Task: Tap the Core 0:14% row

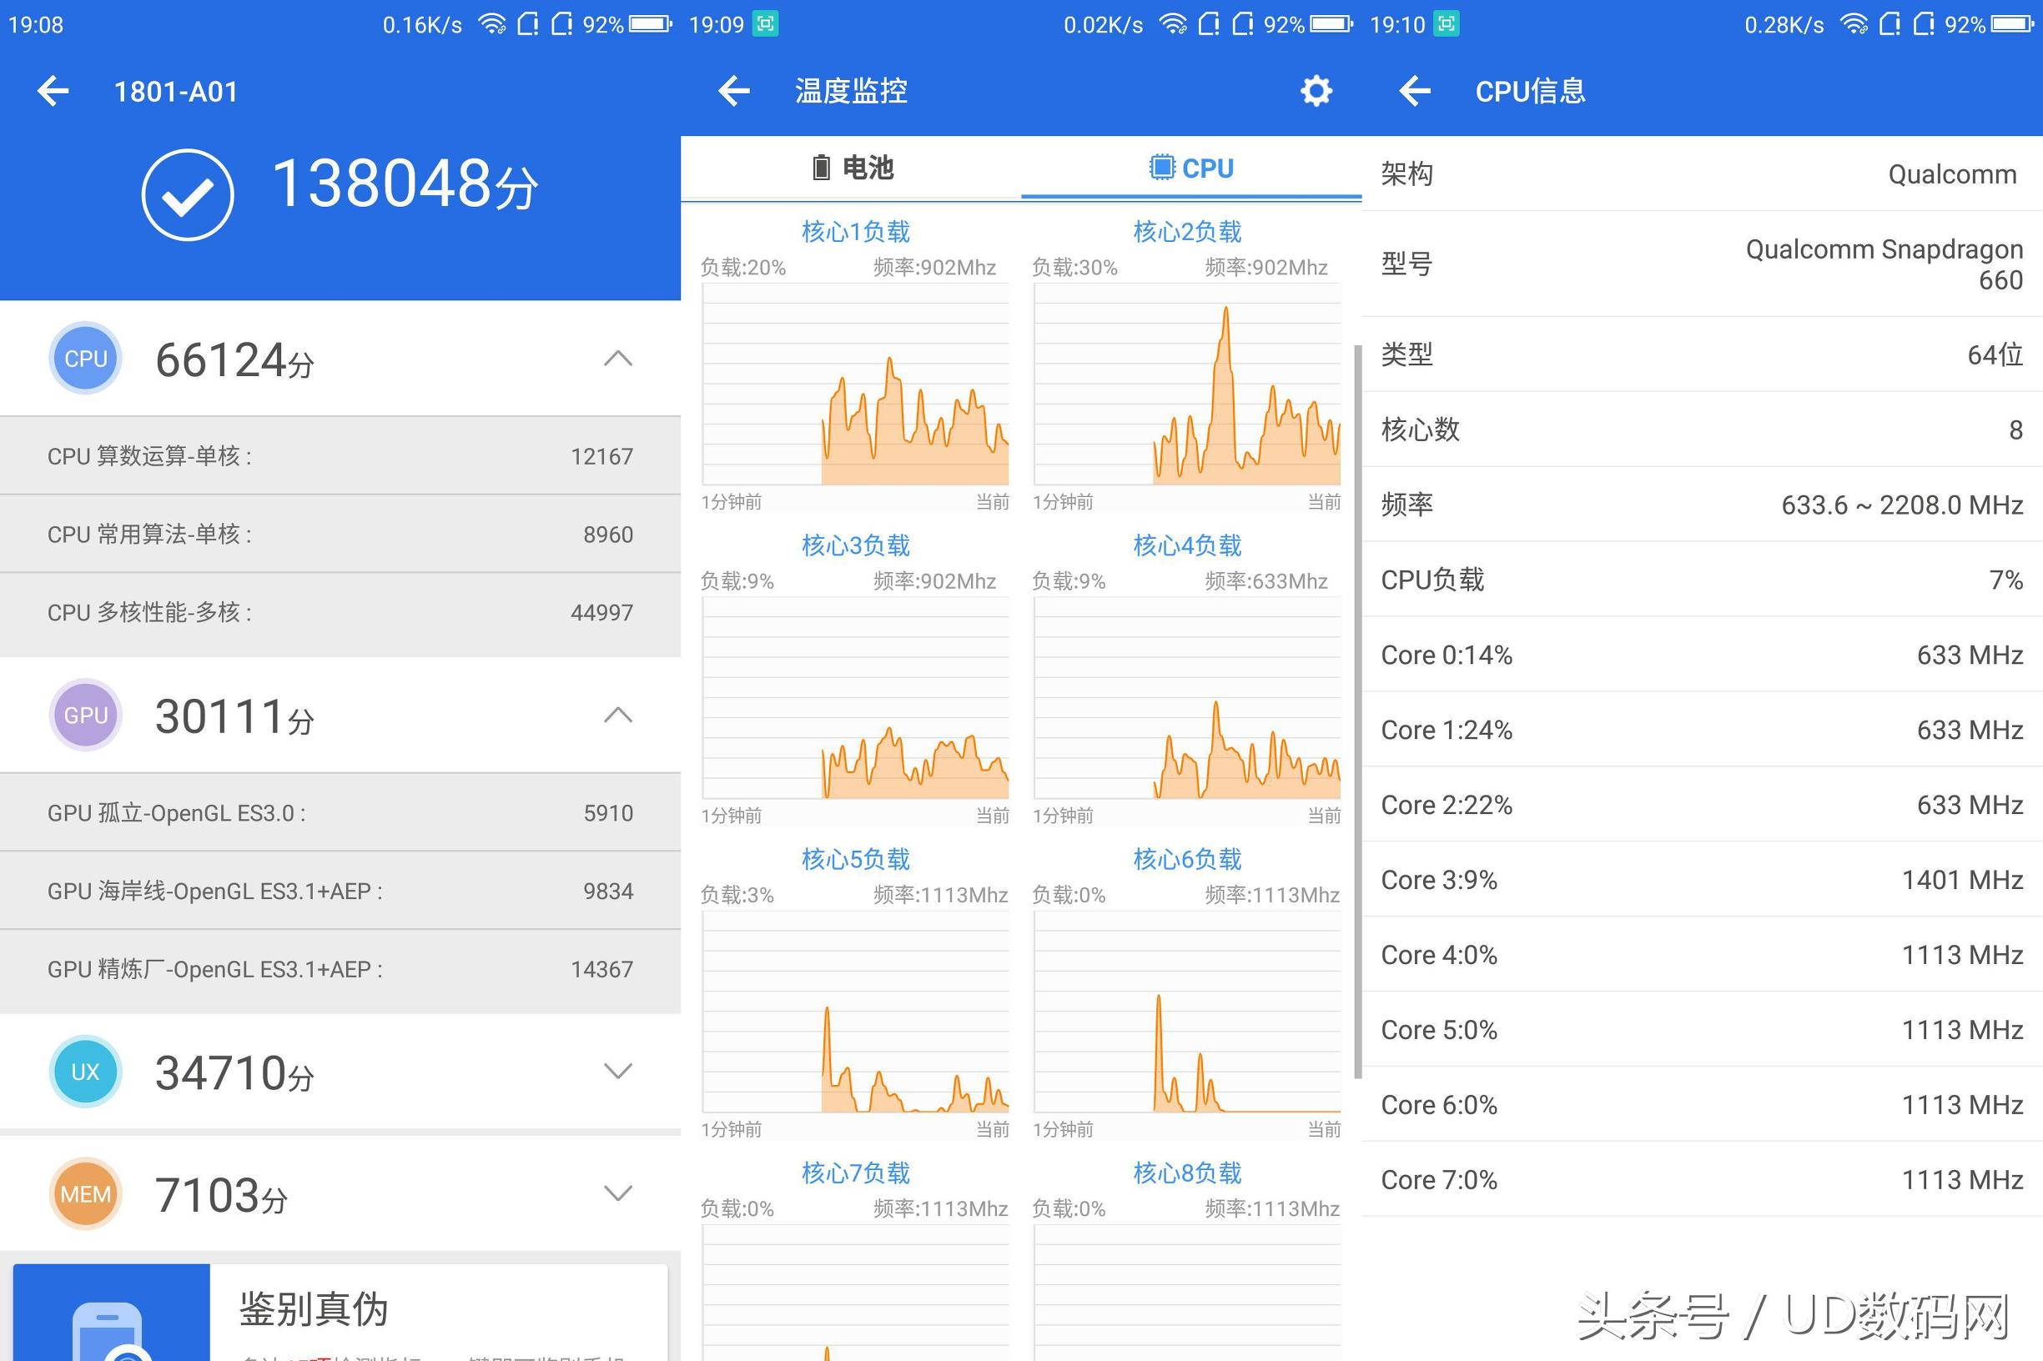Action: click(x=1702, y=655)
